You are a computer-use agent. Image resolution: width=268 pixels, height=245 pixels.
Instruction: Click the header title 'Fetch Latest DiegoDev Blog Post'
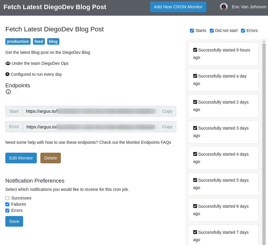click(55, 7)
